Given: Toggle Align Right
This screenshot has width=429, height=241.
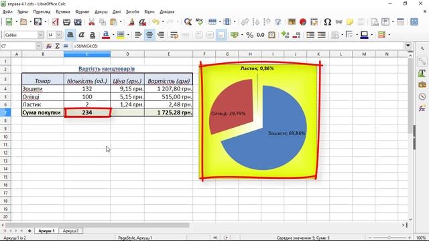Looking at the screenshot, I should 161,35.
